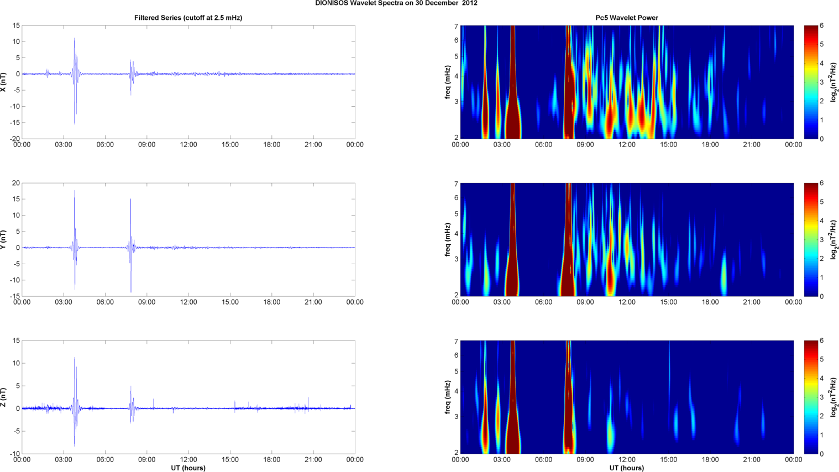Screen dimensions: 839x472
Task: Click freq (mHz) label of top spectrogram
Action: (448, 82)
